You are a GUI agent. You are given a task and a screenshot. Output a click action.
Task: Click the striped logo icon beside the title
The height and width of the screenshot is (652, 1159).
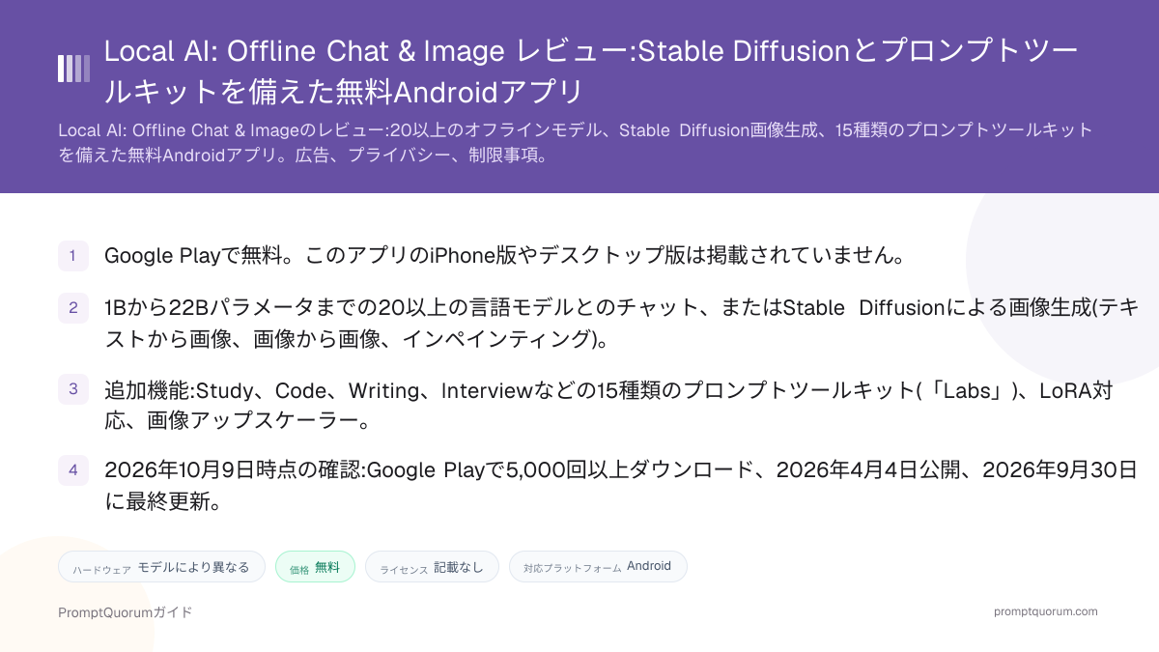(73, 69)
